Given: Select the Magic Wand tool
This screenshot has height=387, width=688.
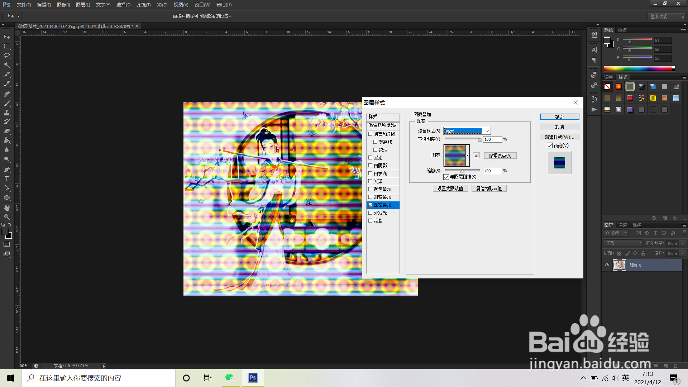Looking at the screenshot, I should 7,65.
